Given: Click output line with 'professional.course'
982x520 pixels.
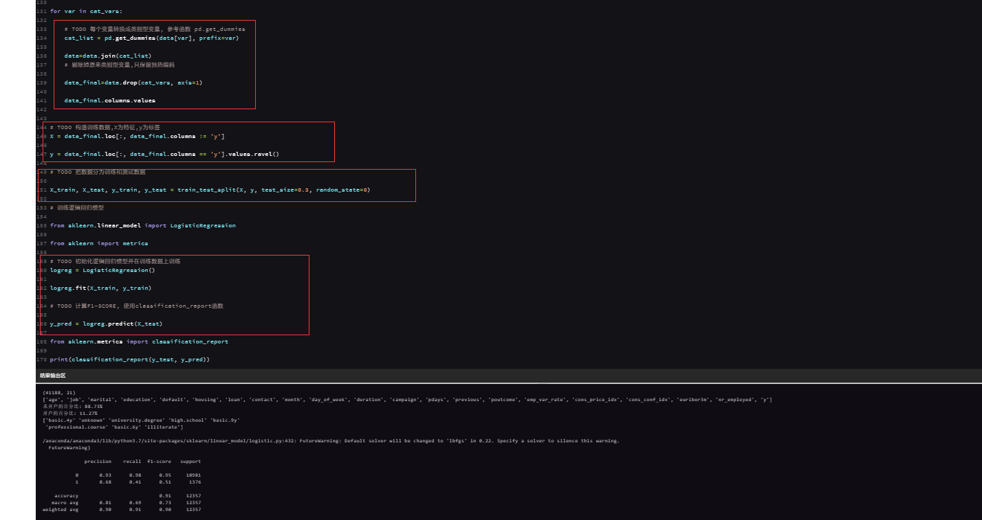Looking at the screenshot, I should pos(114,427).
